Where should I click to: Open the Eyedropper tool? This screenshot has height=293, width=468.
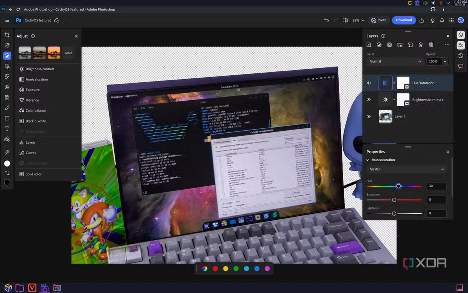pyautogui.click(x=7, y=151)
